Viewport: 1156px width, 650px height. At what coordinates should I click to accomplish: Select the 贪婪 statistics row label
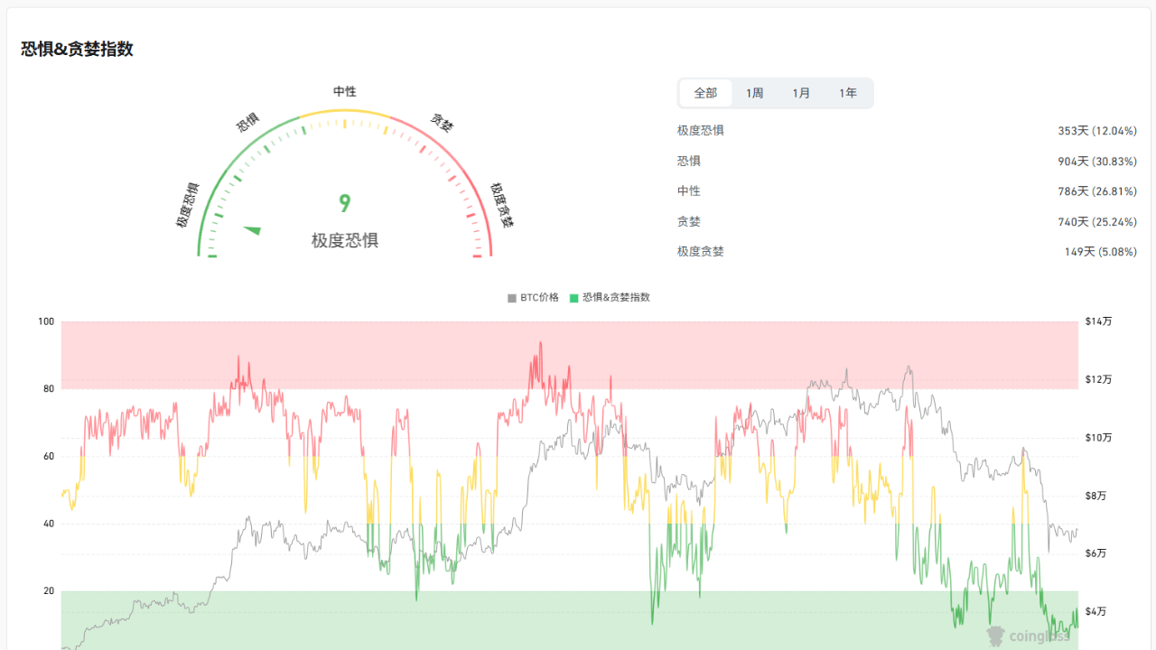pyautogui.click(x=688, y=222)
